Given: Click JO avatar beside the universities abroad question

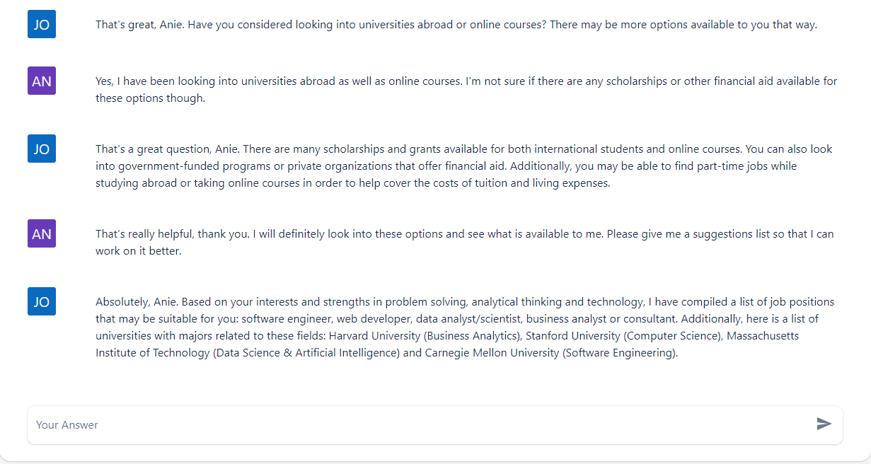Looking at the screenshot, I should tap(42, 24).
